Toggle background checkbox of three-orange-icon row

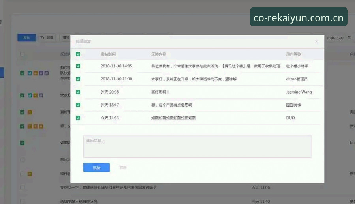point(22,126)
